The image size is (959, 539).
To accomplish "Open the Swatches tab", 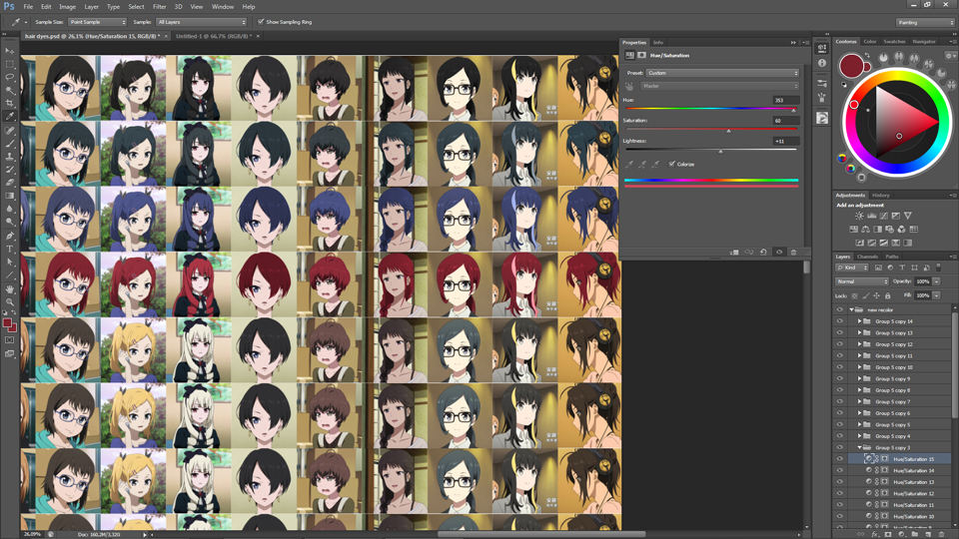I will tap(894, 42).
